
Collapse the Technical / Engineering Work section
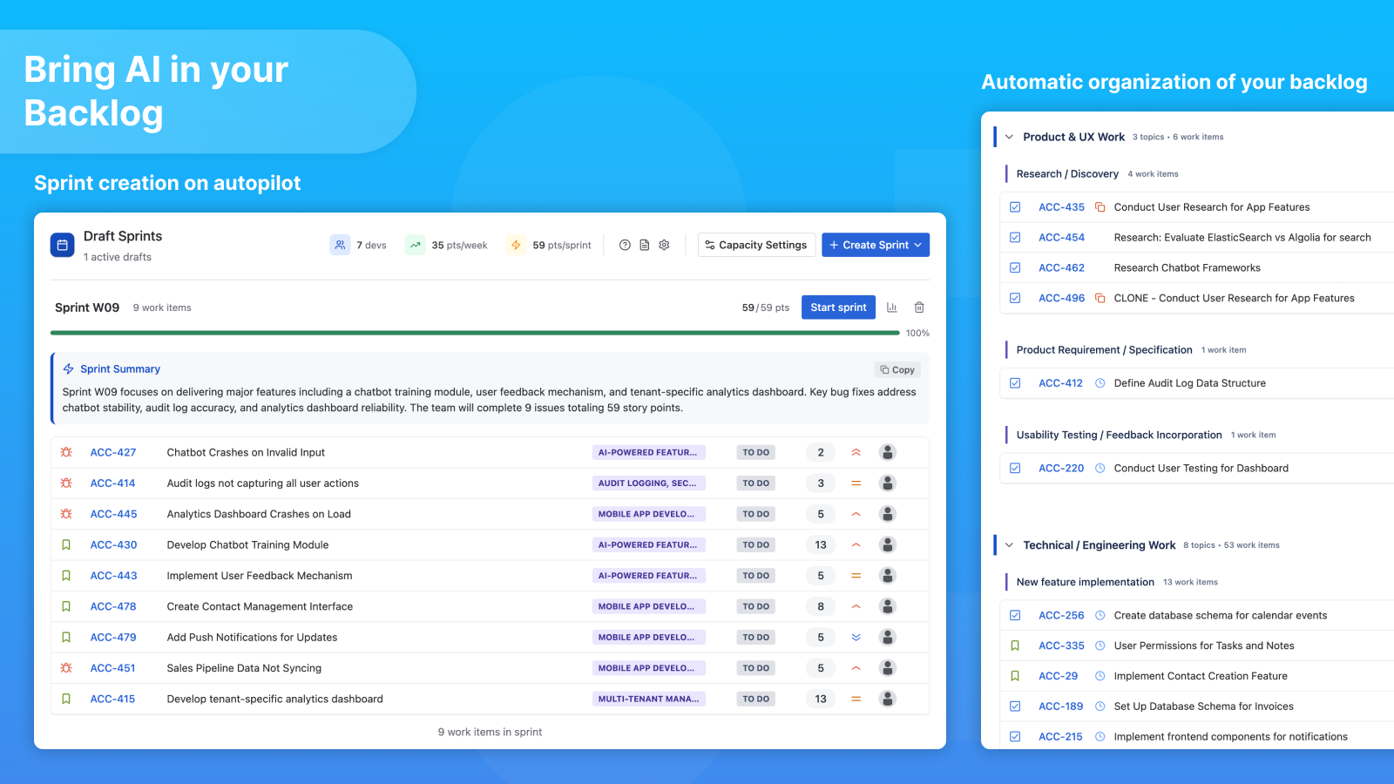1009,544
